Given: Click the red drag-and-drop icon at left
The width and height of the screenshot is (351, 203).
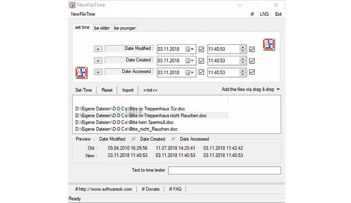Looking at the screenshot, I should coord(81,72).
